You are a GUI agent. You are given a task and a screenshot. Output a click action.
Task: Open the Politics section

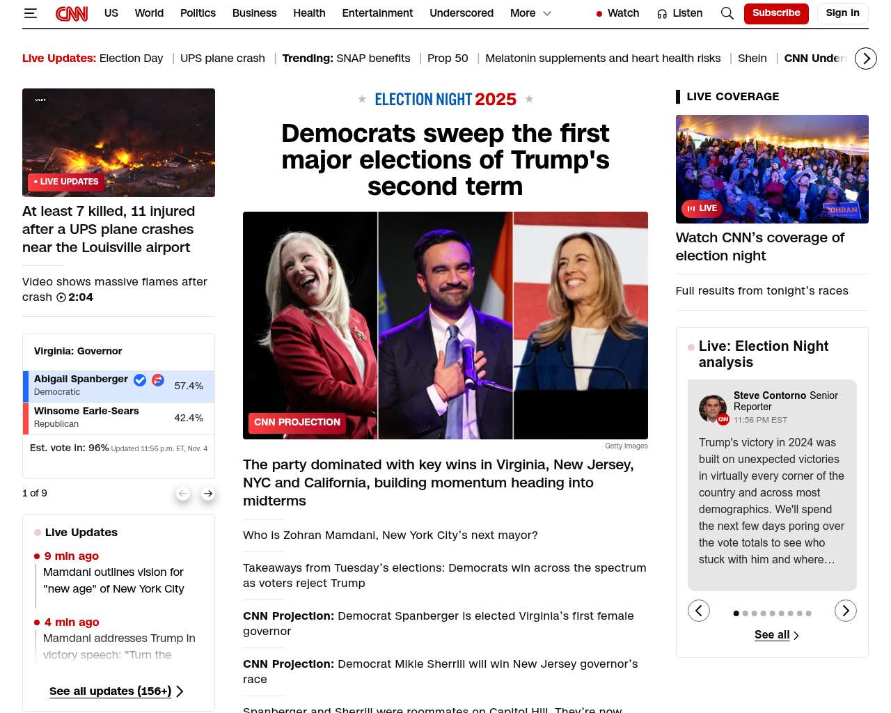(198, 13)
